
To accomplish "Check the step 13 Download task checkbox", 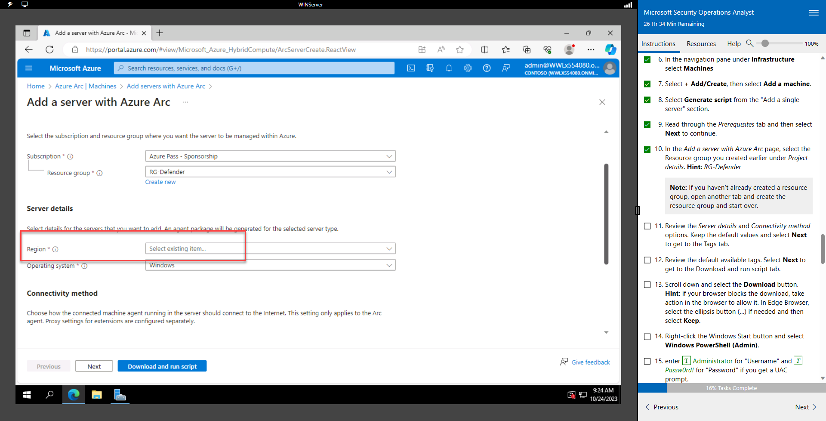I will (x=647, y=284).
